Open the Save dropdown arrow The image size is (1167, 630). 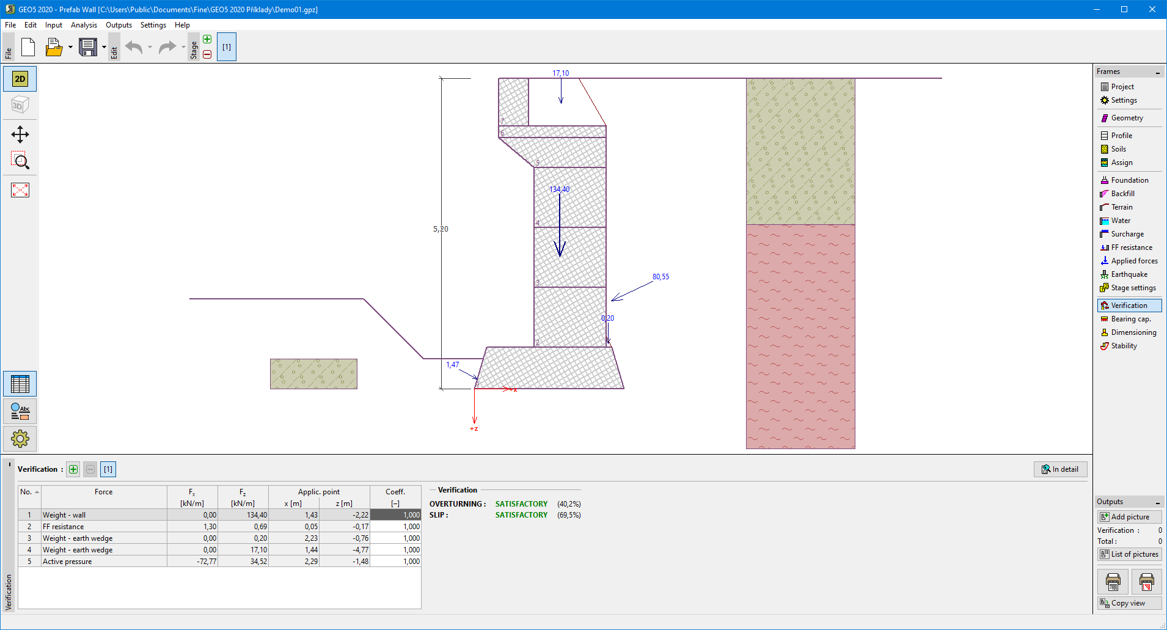104,47
